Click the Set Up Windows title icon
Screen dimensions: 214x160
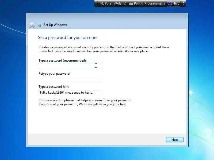click(x=39, y=25)
